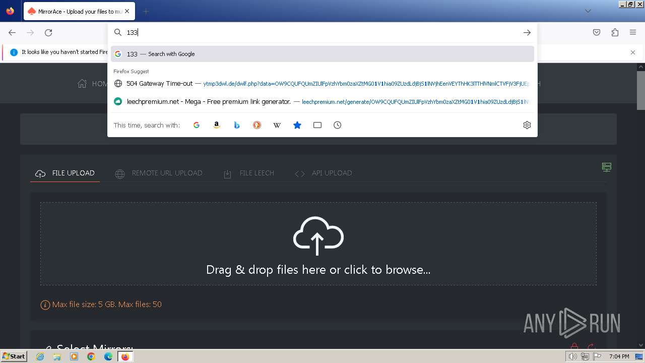This screenshot has width=645, height=363.
Task: Click the server status icon
Action: (607, 167)
